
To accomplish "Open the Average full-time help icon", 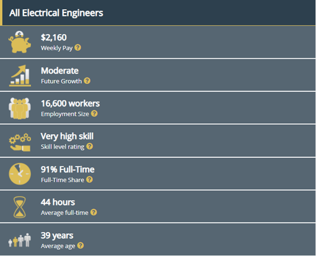I will pyautogui.click(x=94, y=212).
